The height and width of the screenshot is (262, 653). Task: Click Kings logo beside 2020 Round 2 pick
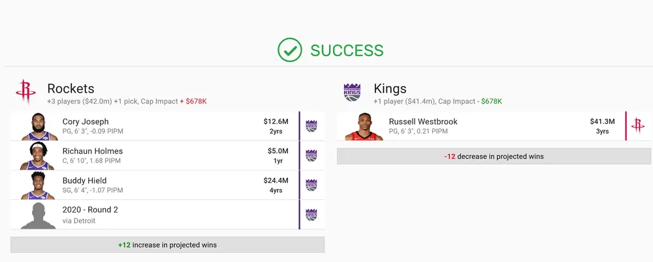[x=311, y=214]
